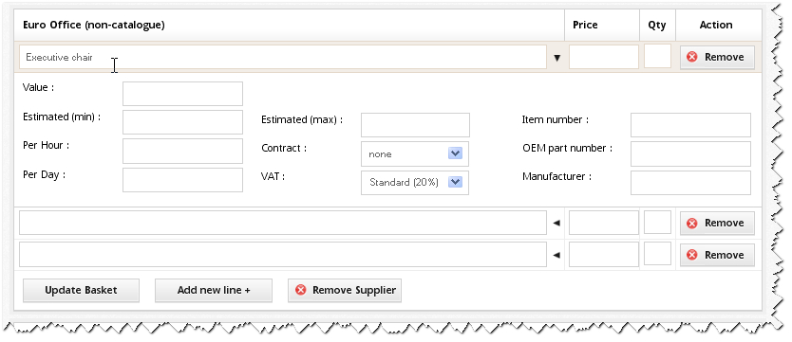Click the Per Hour input field

point(182,151)
